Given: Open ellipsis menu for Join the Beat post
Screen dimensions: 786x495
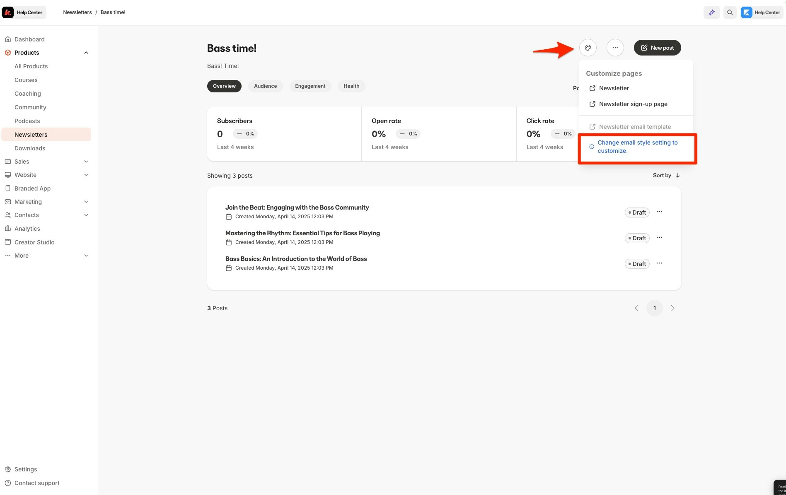Looking at the screenshot, I should (660, 212).
